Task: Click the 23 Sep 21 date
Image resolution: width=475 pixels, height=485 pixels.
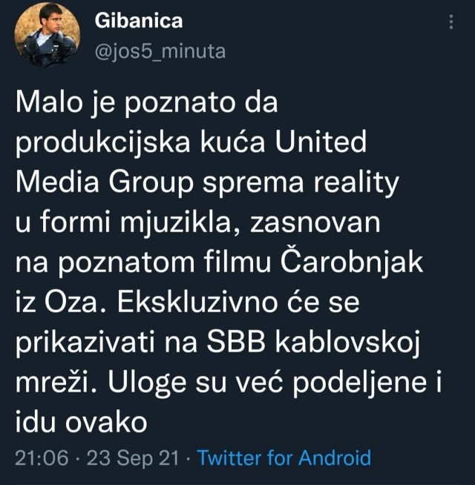Action: 133,458
